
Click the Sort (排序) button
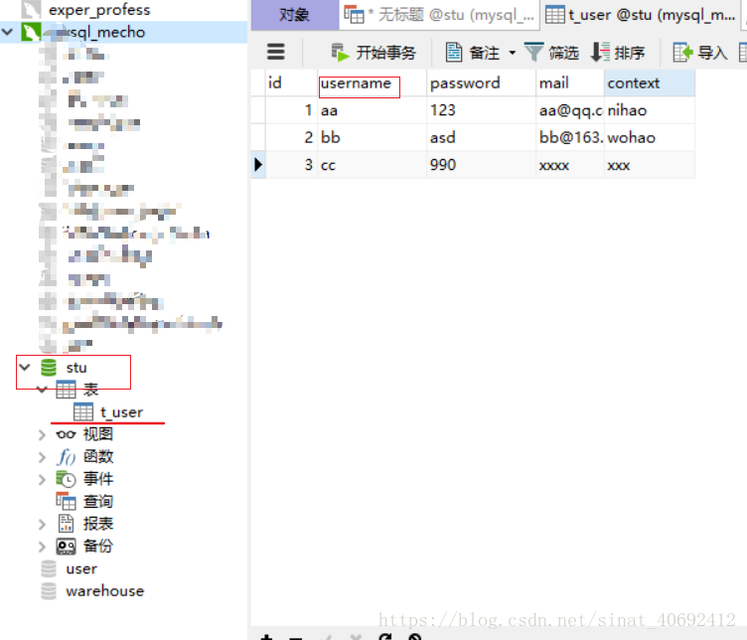click(x=618, y=53)
